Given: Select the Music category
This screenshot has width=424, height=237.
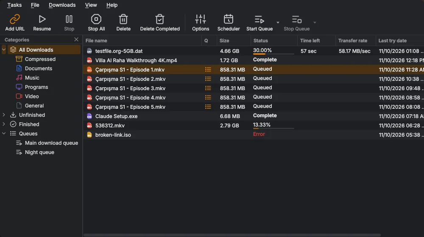Looking at the screenshot, I should pyautogui.click(x=32, y=78).
